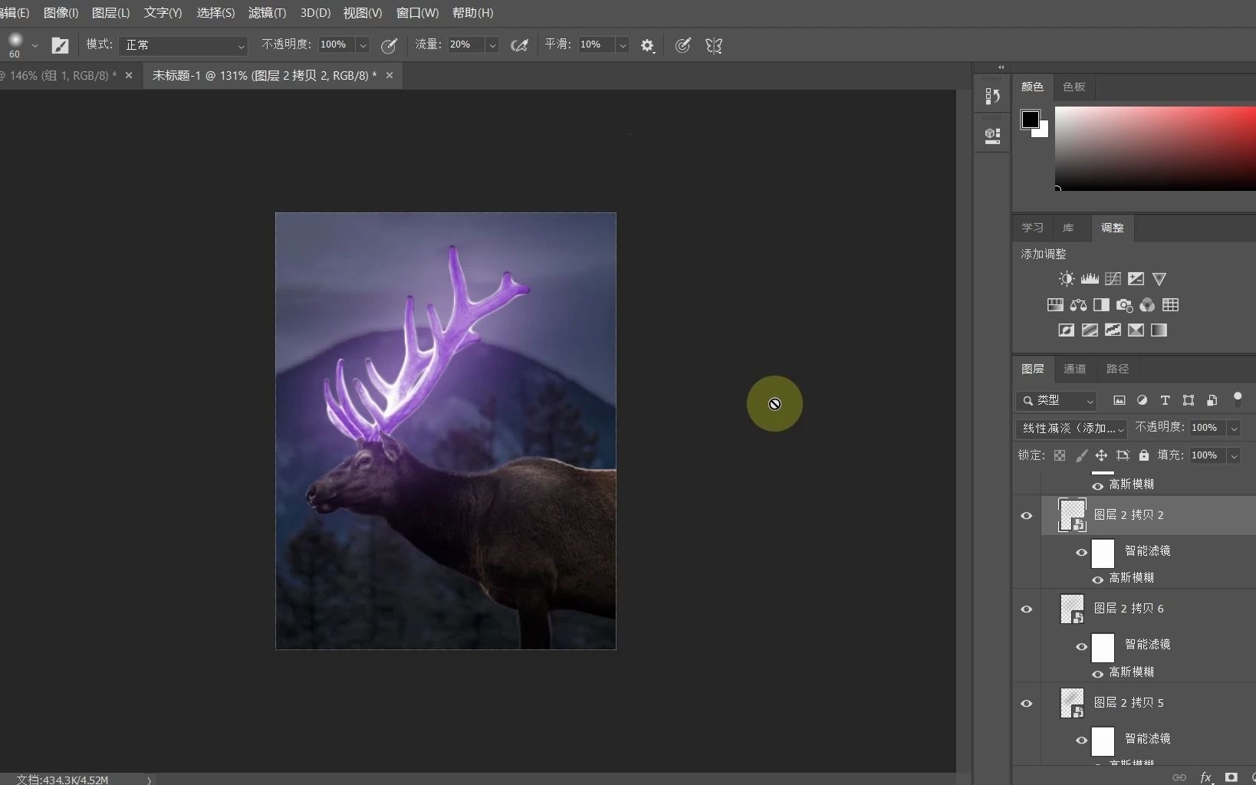Open layer blend mode 线性减淡 dropdown
The image size is (1256, 785).
(x=1071, y=428)
